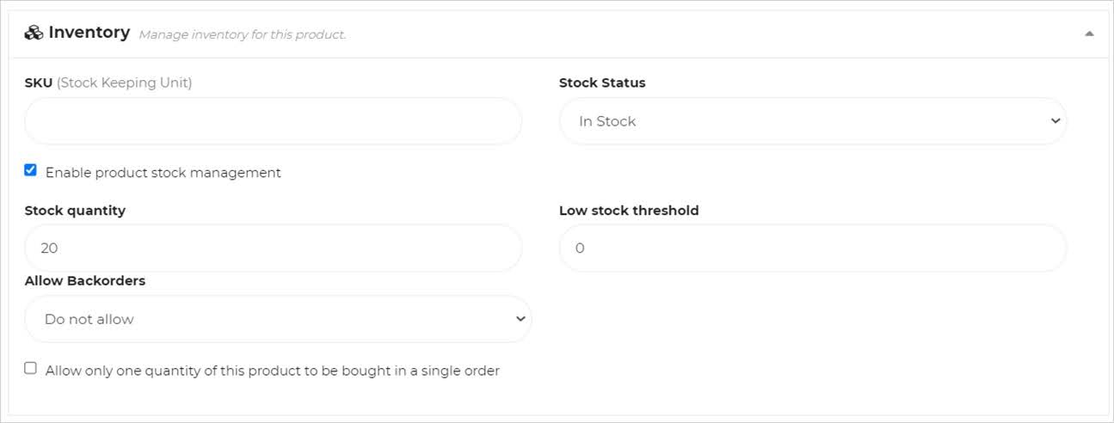
Task: Click the SKU (Stock Keeping Unit) label
Action: coord(108,83)
